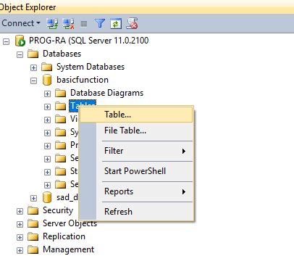
Task: Expand the folder starting with Sy
Action: 47,133
